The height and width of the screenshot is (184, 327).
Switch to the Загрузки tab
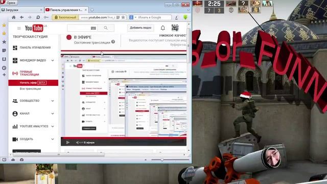[x=21, y=10]
